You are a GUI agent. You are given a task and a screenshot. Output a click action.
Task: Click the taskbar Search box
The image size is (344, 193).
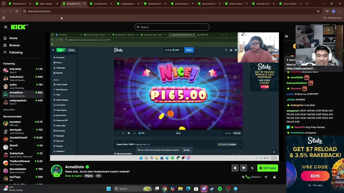[x=133, y=189]
